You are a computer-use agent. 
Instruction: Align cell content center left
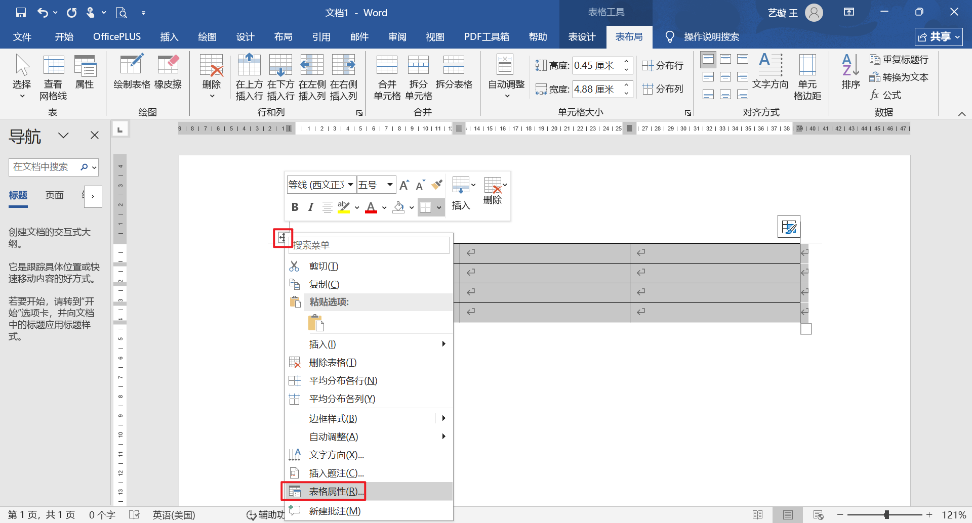click(708, 77)
